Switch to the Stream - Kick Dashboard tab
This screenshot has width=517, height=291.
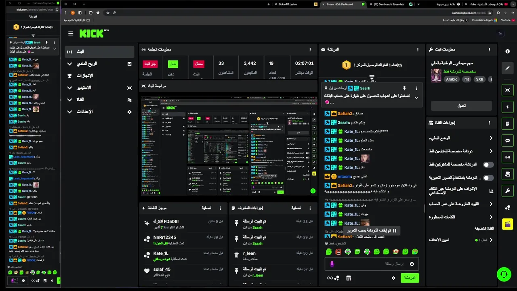[343, 4]
